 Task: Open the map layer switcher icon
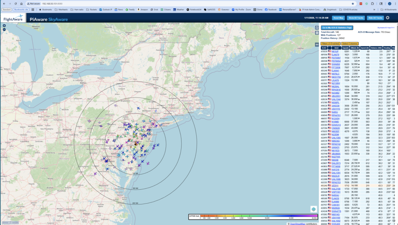313,209
